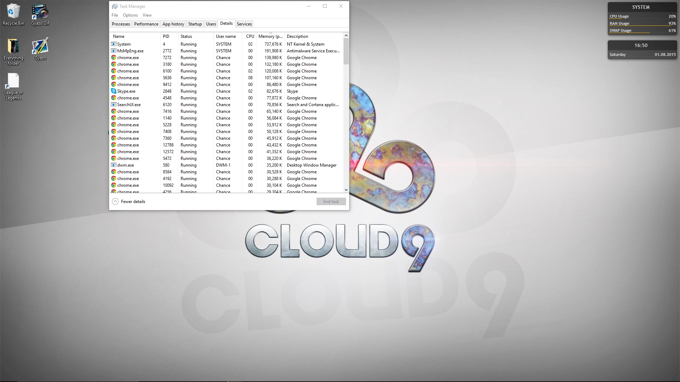Select the dwm.exe process icon

tap(114, 165)
